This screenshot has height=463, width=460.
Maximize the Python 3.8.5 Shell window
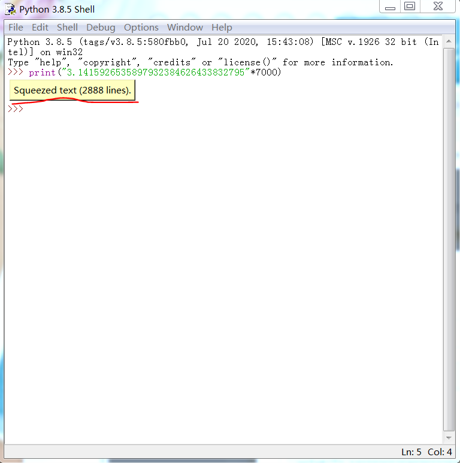pyautogui.click(x=410, y=7)
